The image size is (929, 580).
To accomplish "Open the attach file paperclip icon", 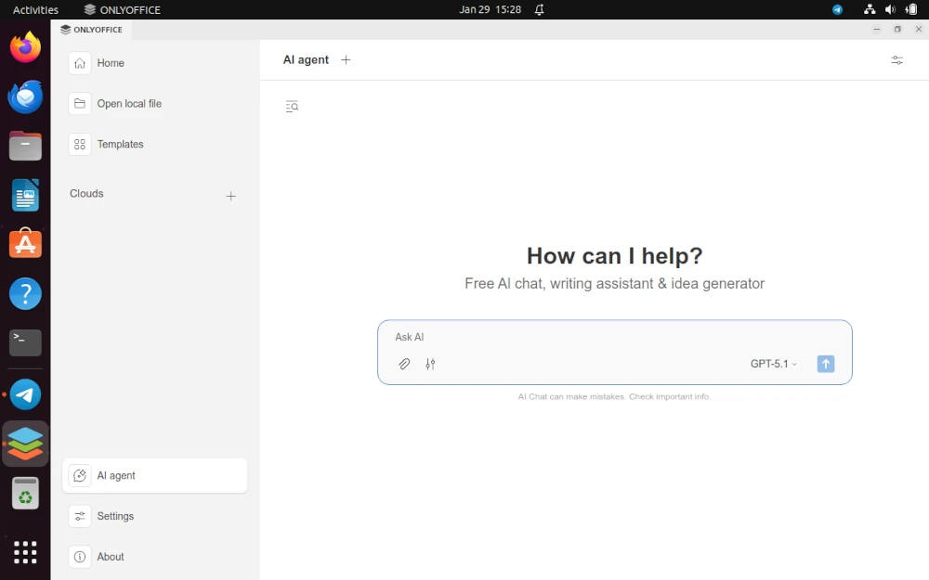I will tap(404, 364).
